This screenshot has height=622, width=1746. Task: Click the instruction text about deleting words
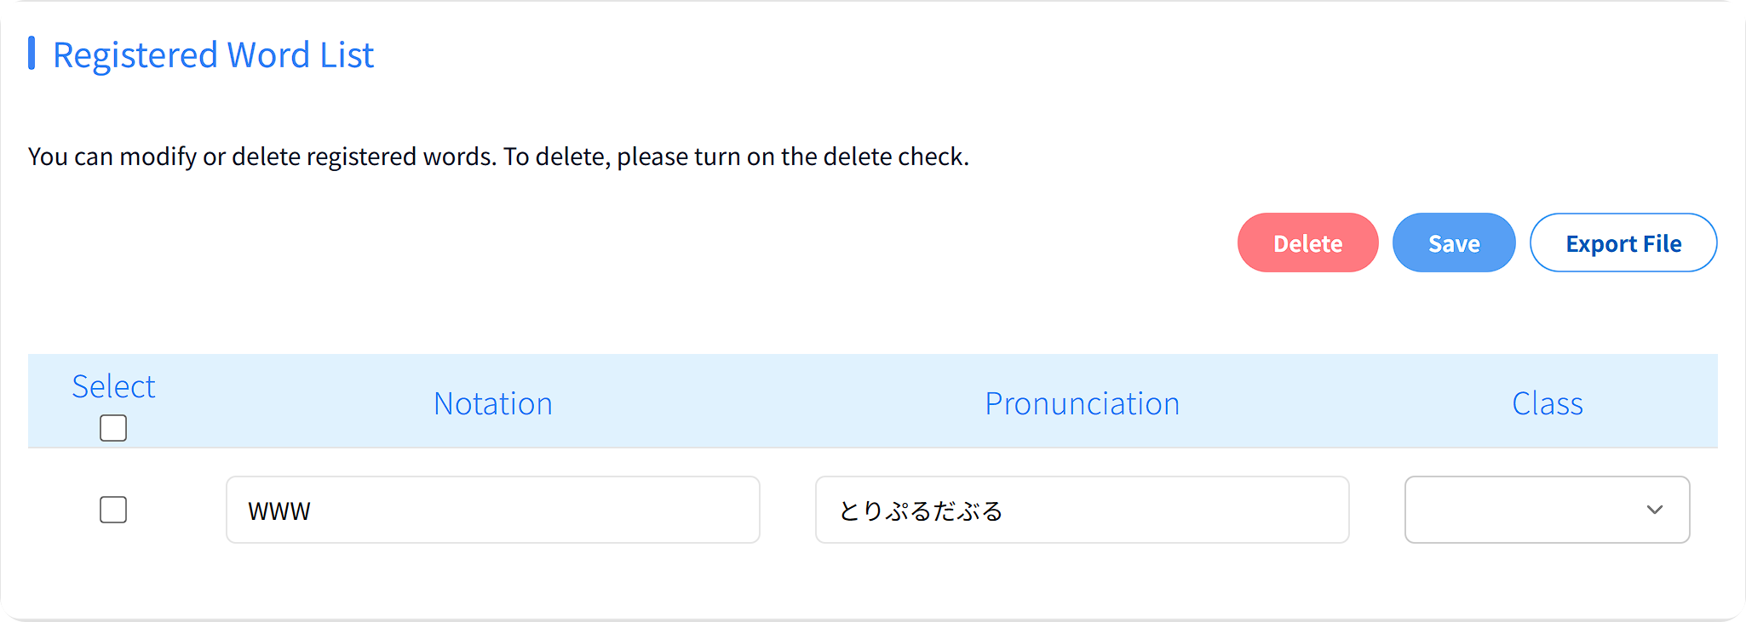[498, 157]
